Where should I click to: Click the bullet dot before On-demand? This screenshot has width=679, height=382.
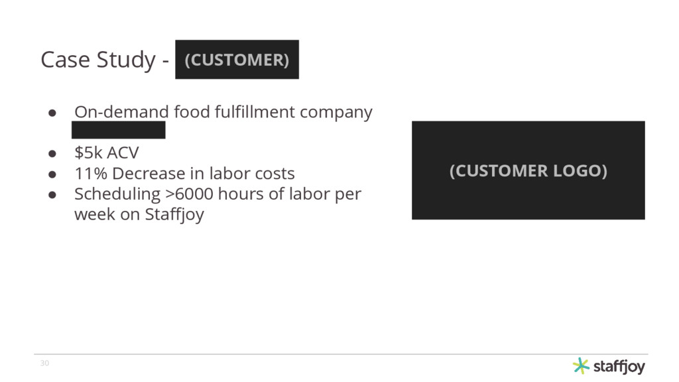52,113
